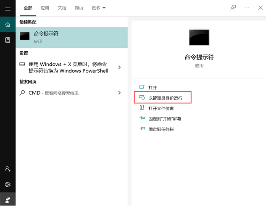266x206 pixels.
Task: Open the 更多 dropdown
Action: 99,8
